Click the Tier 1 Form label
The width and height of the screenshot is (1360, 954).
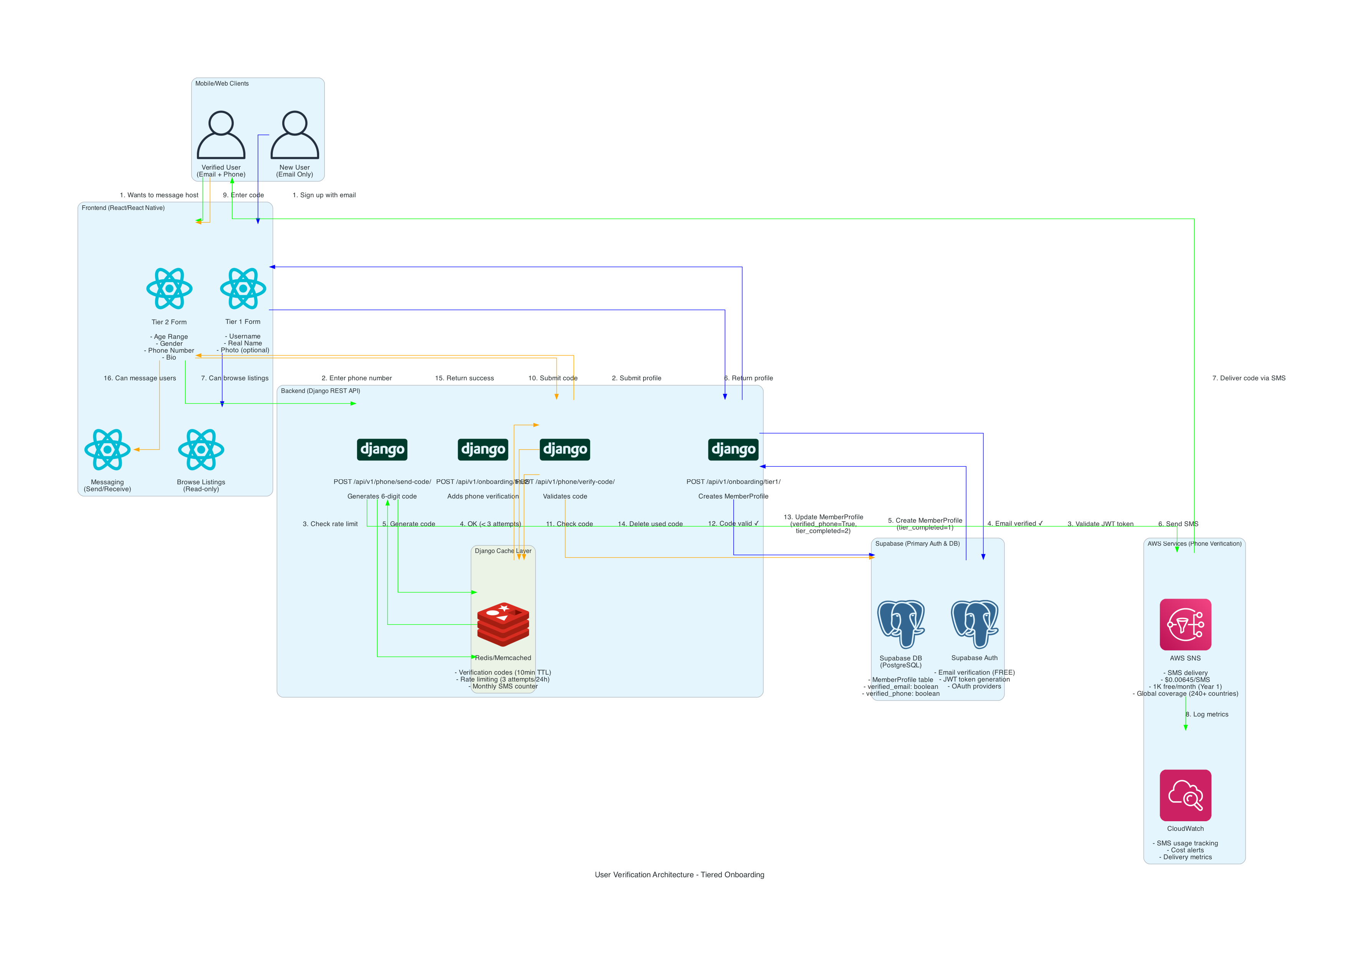[x=243, y=322]
